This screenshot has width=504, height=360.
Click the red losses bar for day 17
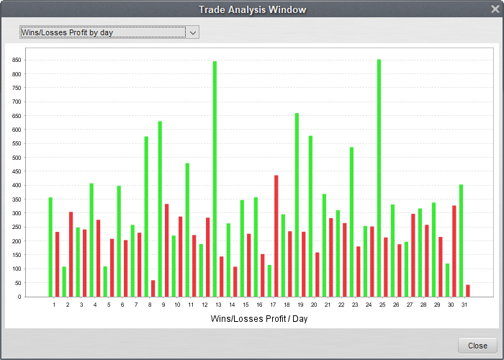click(276, 236)
